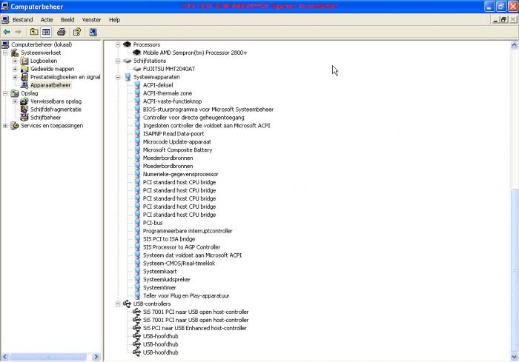519x362 pixels.
Task: Click the Schijfdefragmentatie icon
Action: tap(24, 110)
